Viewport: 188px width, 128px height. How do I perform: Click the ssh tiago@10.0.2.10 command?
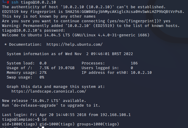point(31,2)
